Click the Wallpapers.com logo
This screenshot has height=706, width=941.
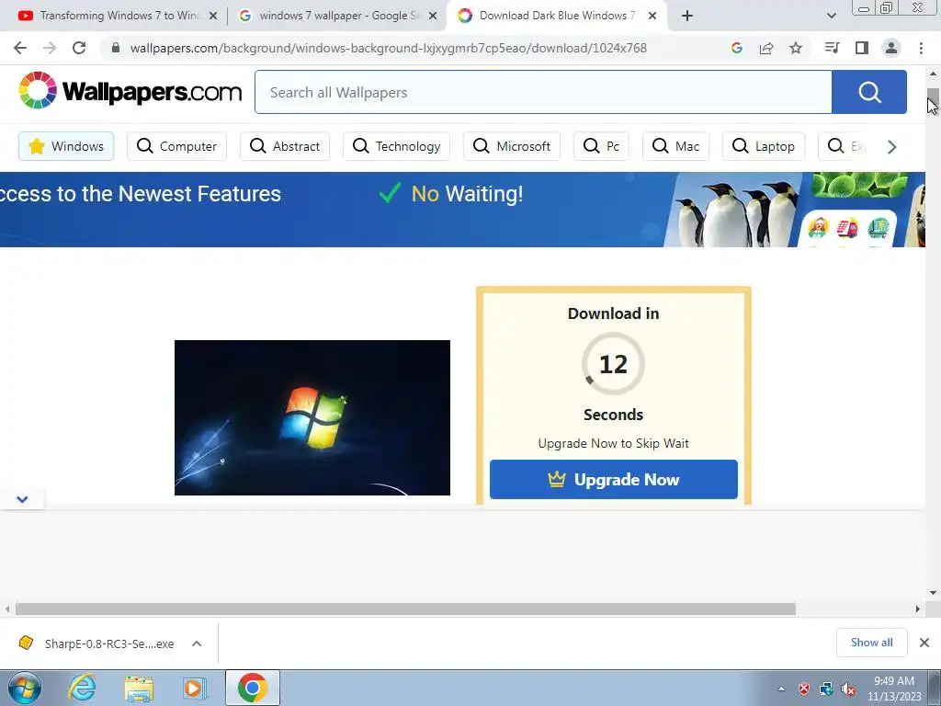point(130,91)
